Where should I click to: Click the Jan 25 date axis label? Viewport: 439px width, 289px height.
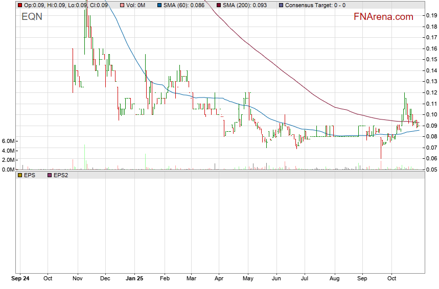click(x=134, y=279)
